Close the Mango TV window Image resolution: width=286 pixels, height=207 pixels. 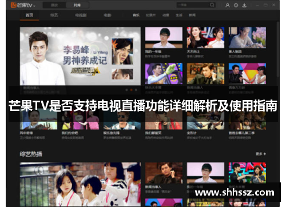point(274,5)
